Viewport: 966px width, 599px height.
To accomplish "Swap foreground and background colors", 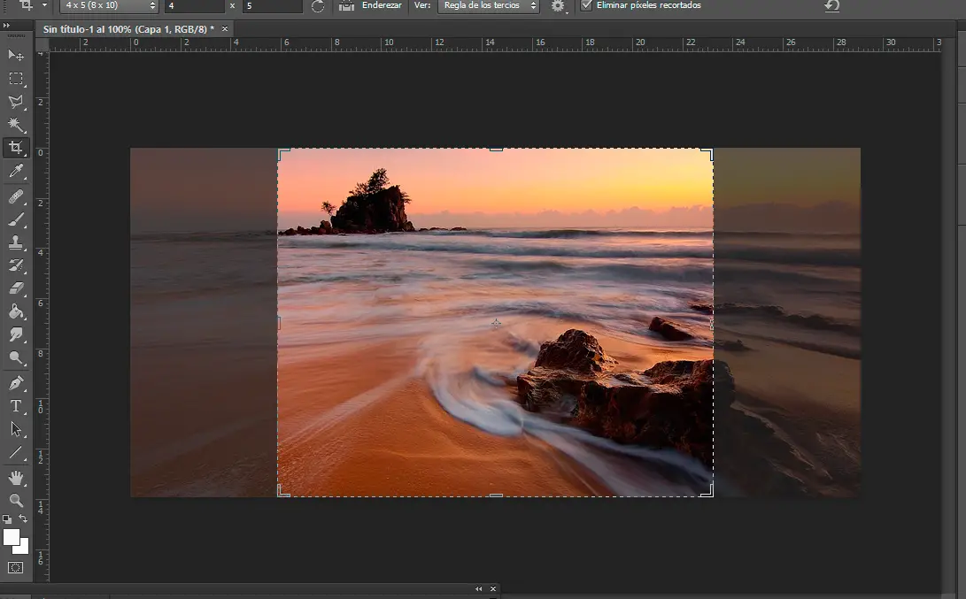I will 24,518.
